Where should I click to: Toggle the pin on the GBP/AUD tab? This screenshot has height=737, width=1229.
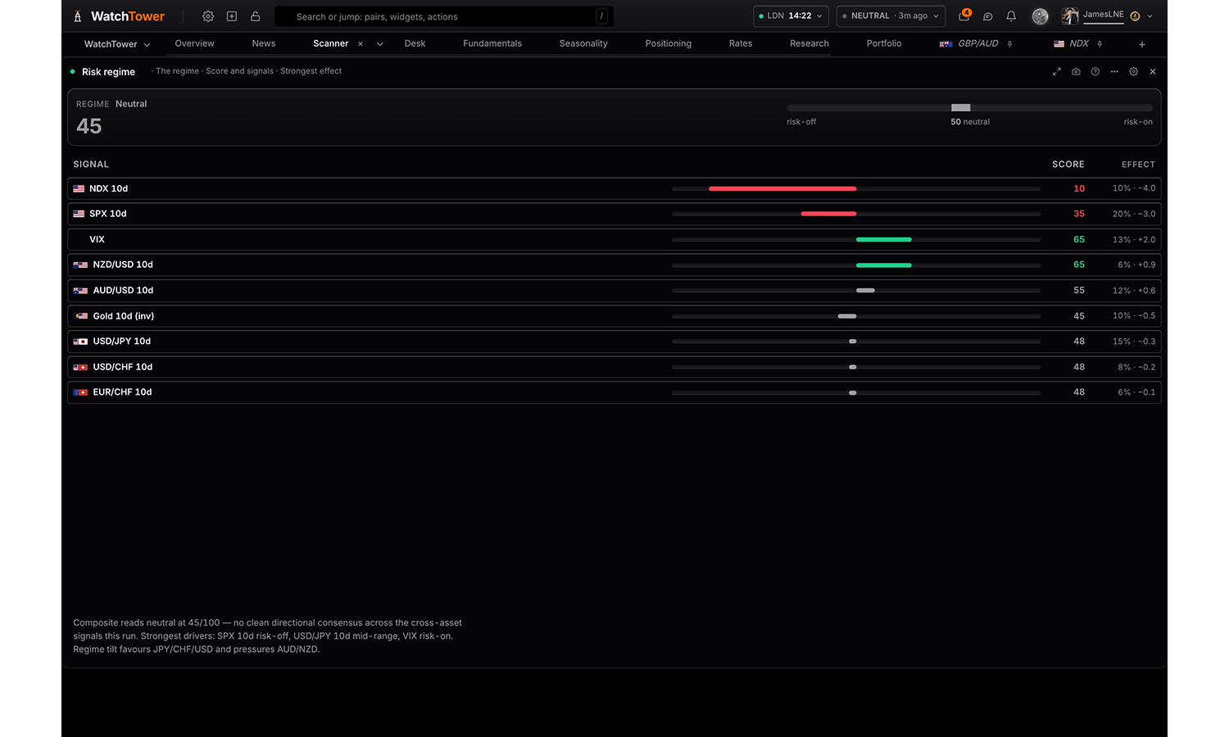point(1010,44)
